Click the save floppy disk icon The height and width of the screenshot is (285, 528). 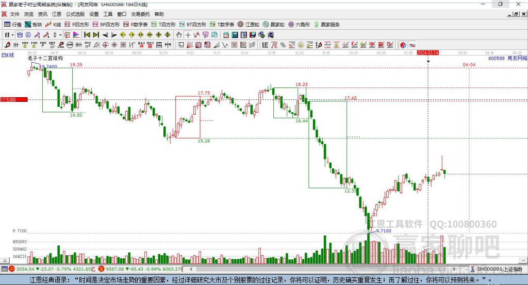[253, 35]
